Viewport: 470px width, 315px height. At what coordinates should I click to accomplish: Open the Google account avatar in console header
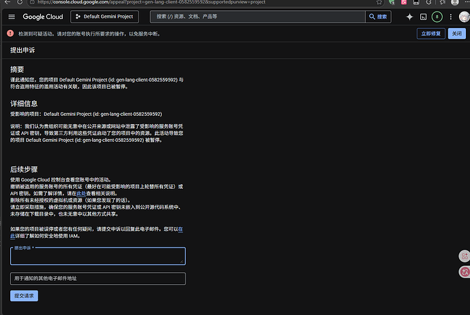(465, 17)
